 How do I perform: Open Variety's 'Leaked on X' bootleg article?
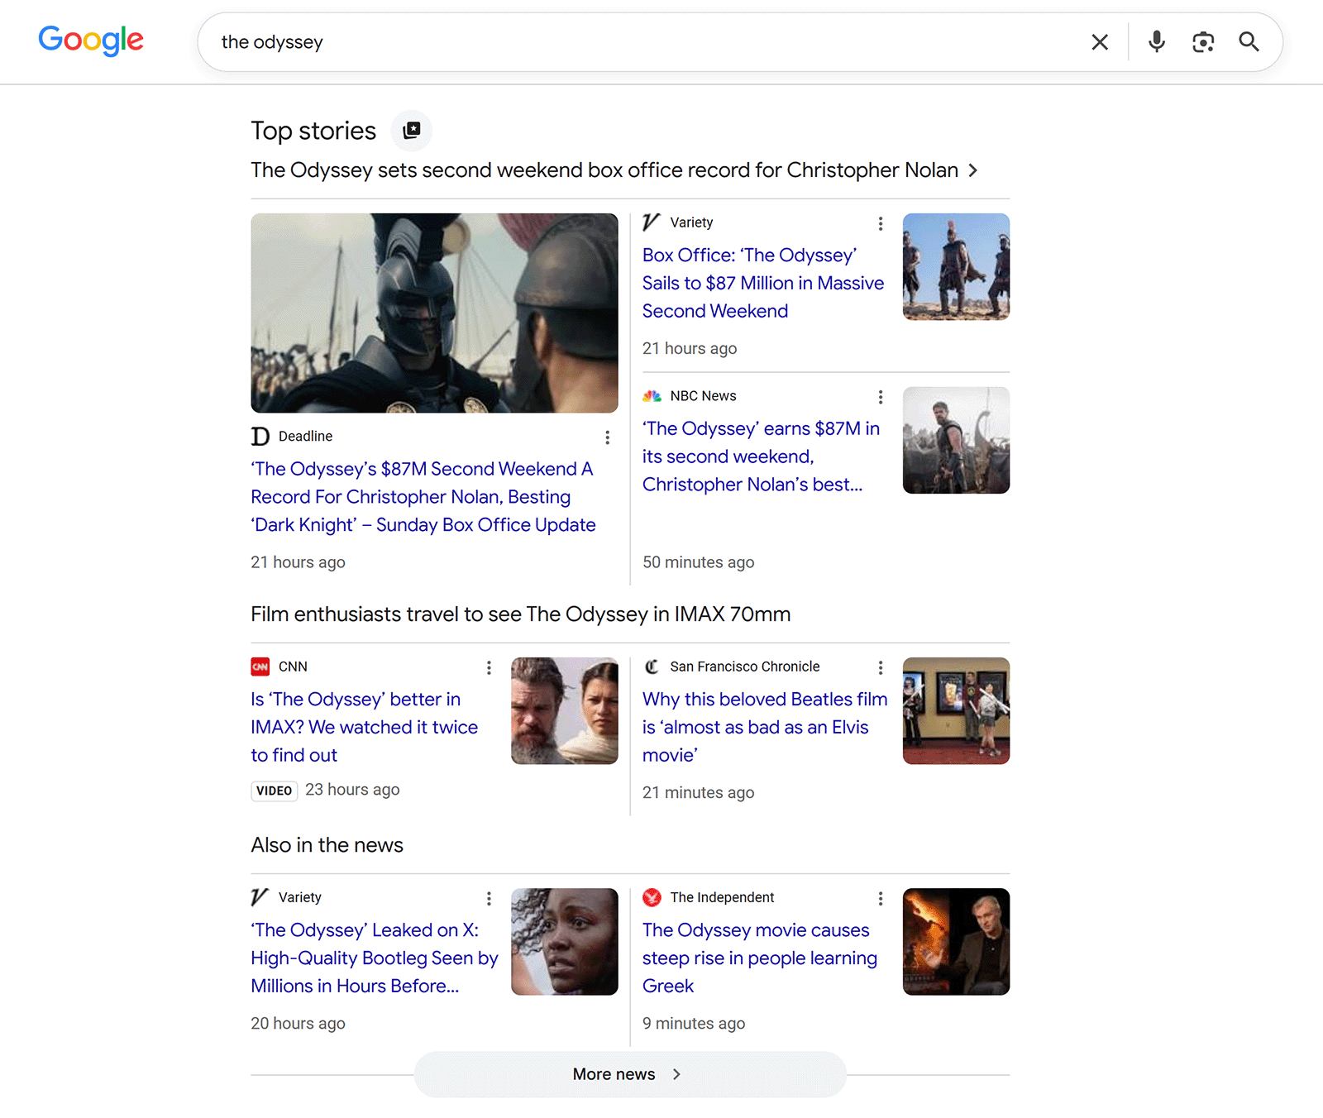[x=375, y=958]
